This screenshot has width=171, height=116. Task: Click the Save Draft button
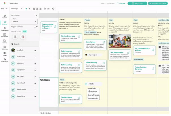pos(137,3)
